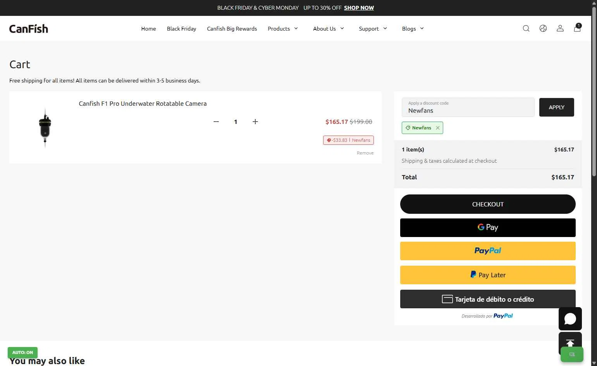Toggle the AUTO: ON badge
Image resolution: width=597 pixels, height=366 pixels.
click(22, 352)
